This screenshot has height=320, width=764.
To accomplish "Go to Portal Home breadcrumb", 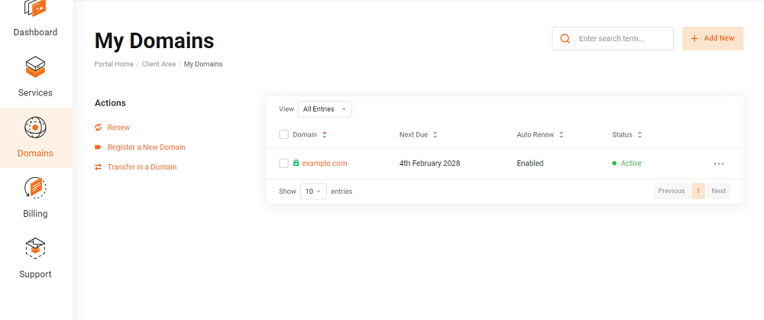I will (x=114, y=64).
